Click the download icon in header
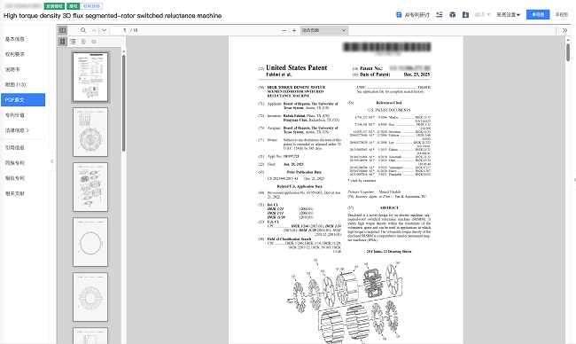This screenshot has width=576, height=344. pos(465,15)
